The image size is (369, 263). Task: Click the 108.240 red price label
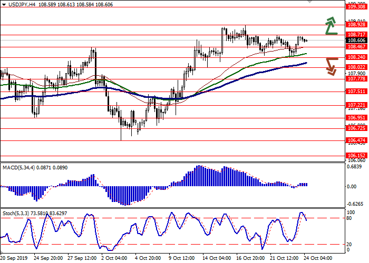pos(355,57)
